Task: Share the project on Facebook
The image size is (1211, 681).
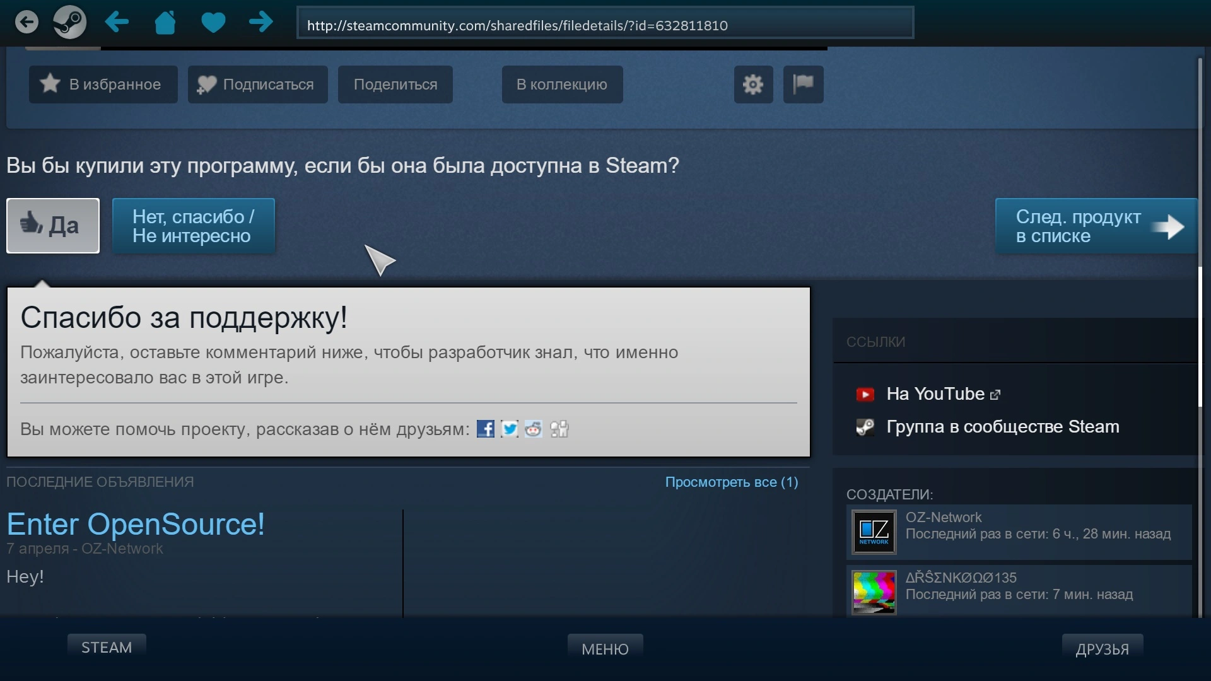Action: [x=486, y=429]
